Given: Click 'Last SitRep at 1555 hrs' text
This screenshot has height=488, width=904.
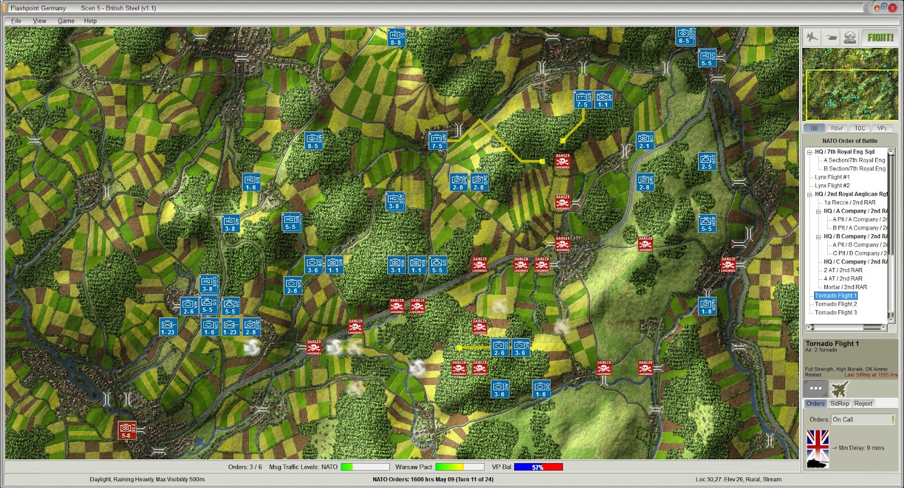Looking at the screenshot, I should point(871,375).
